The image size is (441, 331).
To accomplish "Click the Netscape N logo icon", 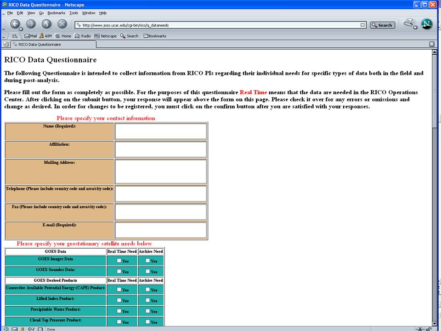I will tap(427, 24).
